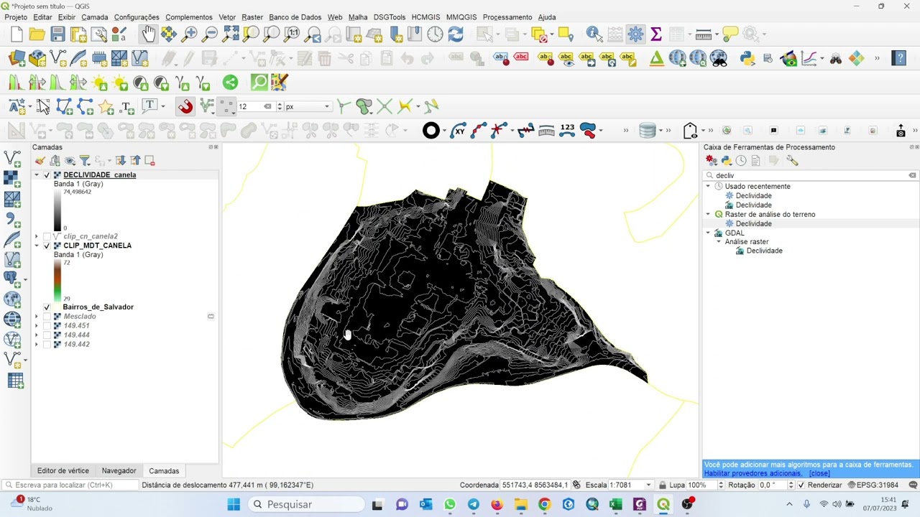Toggle visibility of CLIP_MDT_CANELA layer

tap(47, 246)
